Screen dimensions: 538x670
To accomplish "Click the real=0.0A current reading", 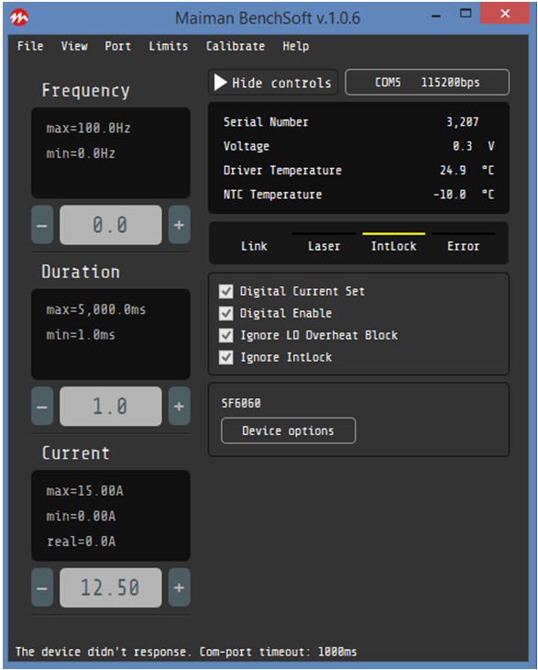I will pyautogui.click(x=81, y=542).
